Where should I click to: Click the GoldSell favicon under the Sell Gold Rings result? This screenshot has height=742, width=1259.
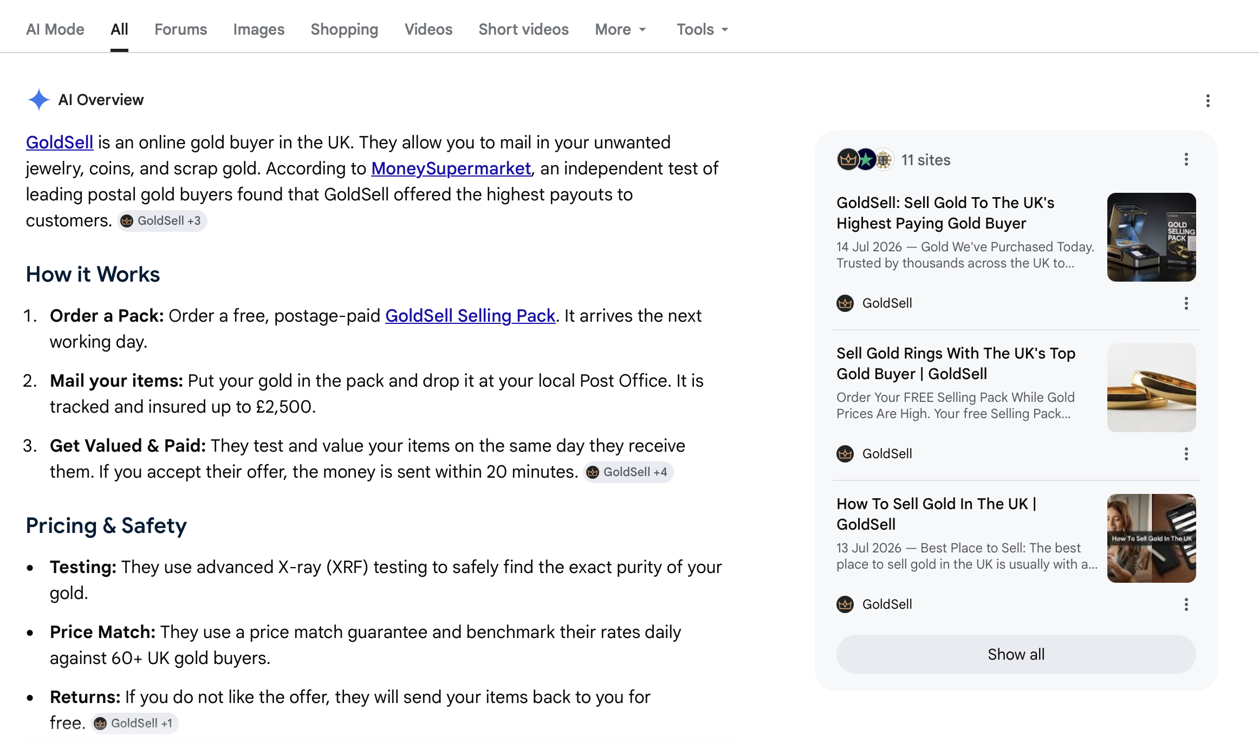point(845,454)
